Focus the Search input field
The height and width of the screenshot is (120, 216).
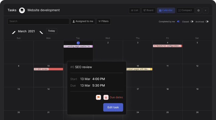click(x=38, y=22)
